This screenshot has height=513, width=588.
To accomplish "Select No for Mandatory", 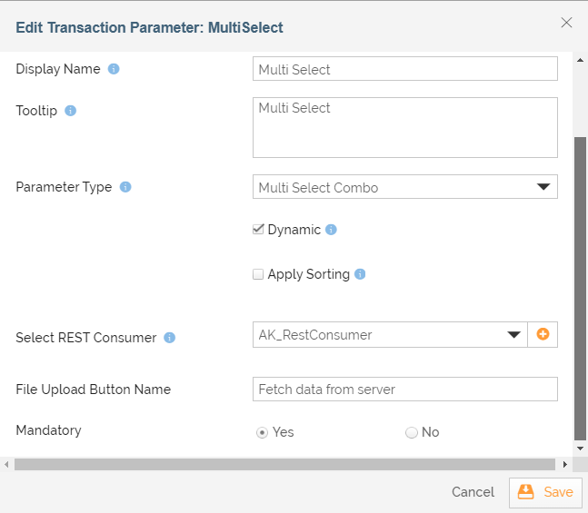I will click(x=412, y=432).
